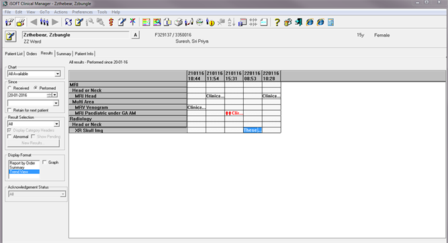Select the Received radio button
This screenshot has width=448, height=243.
[9, 88]
